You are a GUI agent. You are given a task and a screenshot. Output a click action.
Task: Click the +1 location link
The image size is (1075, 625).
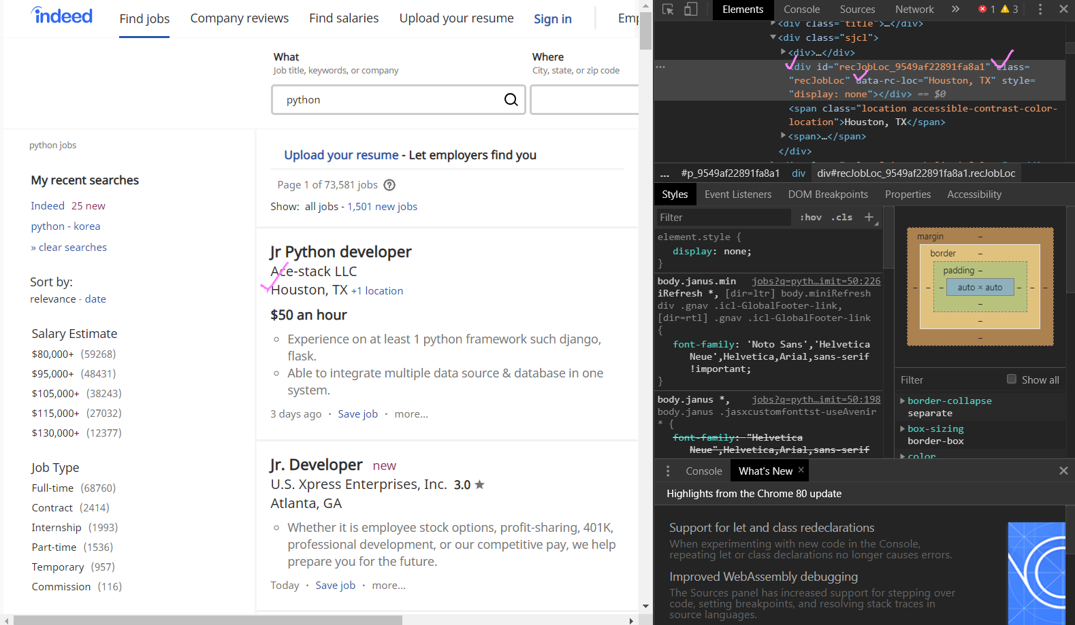coord(376,291)
